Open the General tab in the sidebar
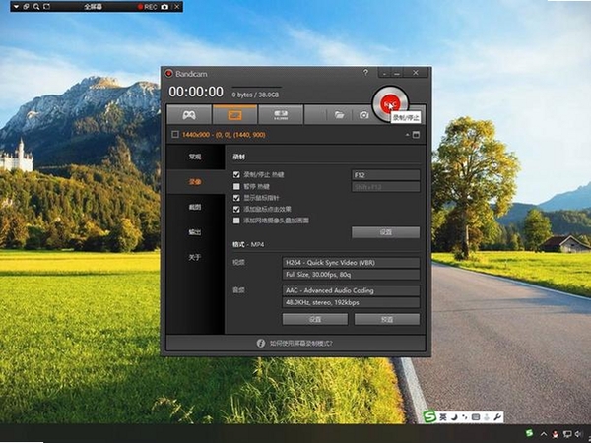Screen dimensions: 591x443 195,157
